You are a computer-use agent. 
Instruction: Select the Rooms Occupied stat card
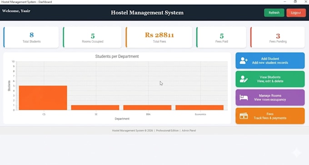92,37
